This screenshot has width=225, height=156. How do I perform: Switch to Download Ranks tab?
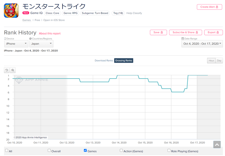pos(104,61)
